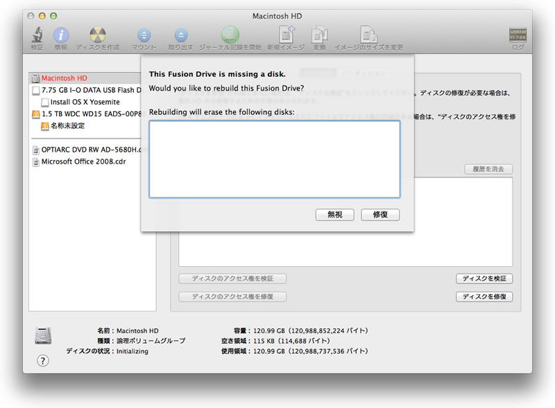Open the Log (ログ) toolbar icon

pos(518,35)
